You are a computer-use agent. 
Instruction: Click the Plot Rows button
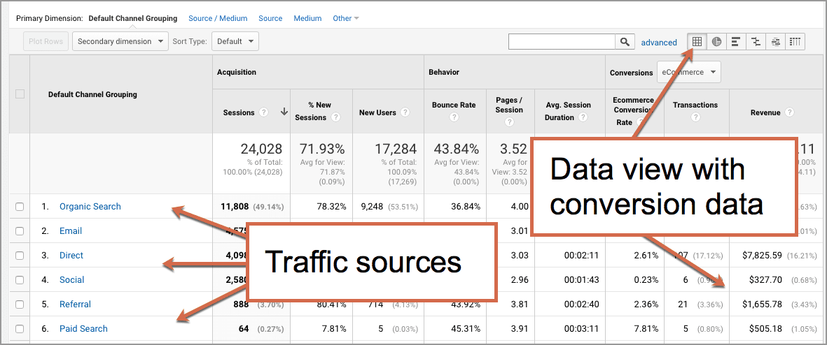pos(46,41)
